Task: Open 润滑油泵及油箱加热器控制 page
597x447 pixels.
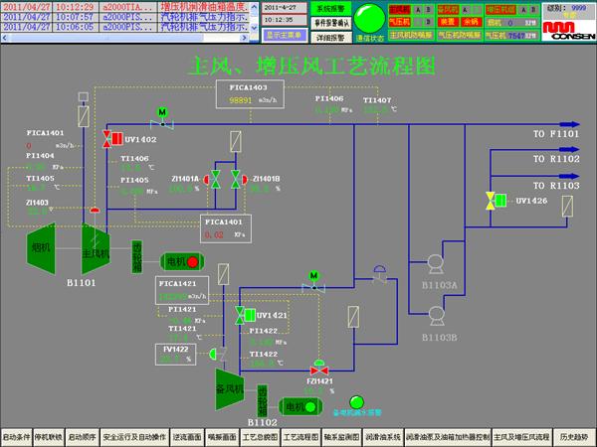Action: pos(448,437)
